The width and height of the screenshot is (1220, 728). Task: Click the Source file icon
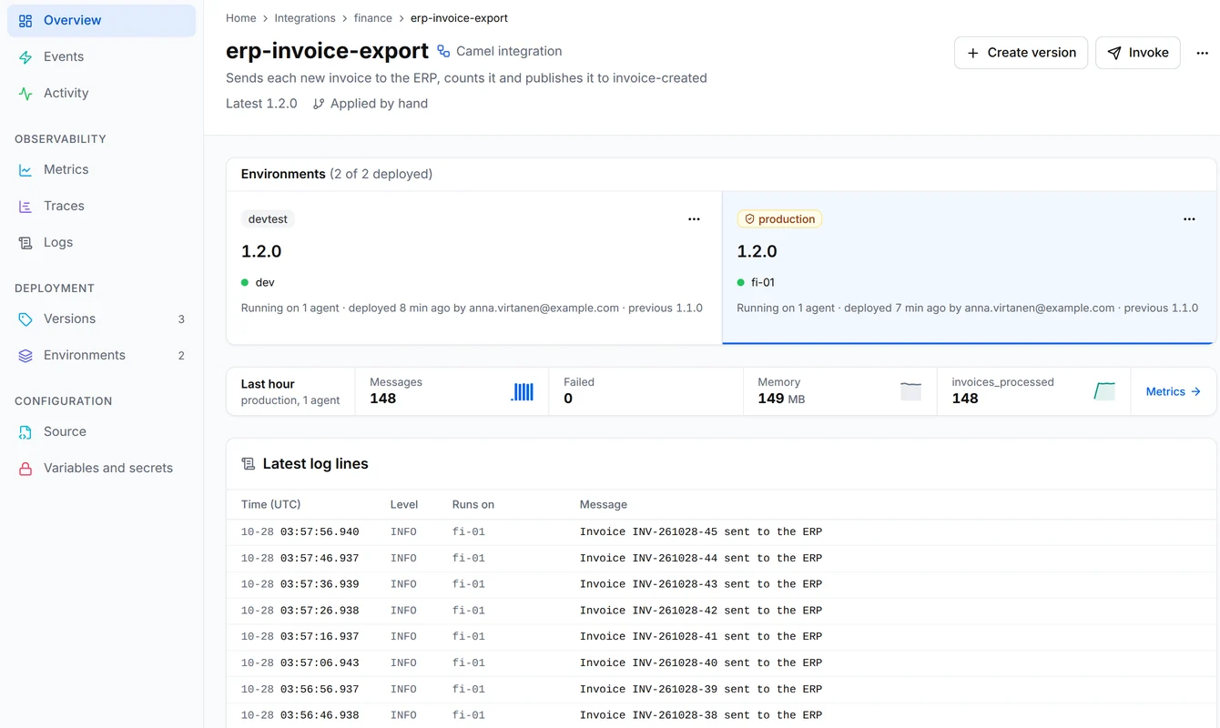click(25, 432)
